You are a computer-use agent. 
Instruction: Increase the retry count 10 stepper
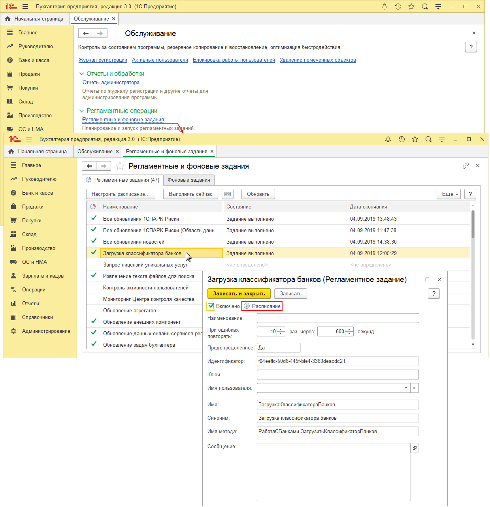(x=281, y=329)
